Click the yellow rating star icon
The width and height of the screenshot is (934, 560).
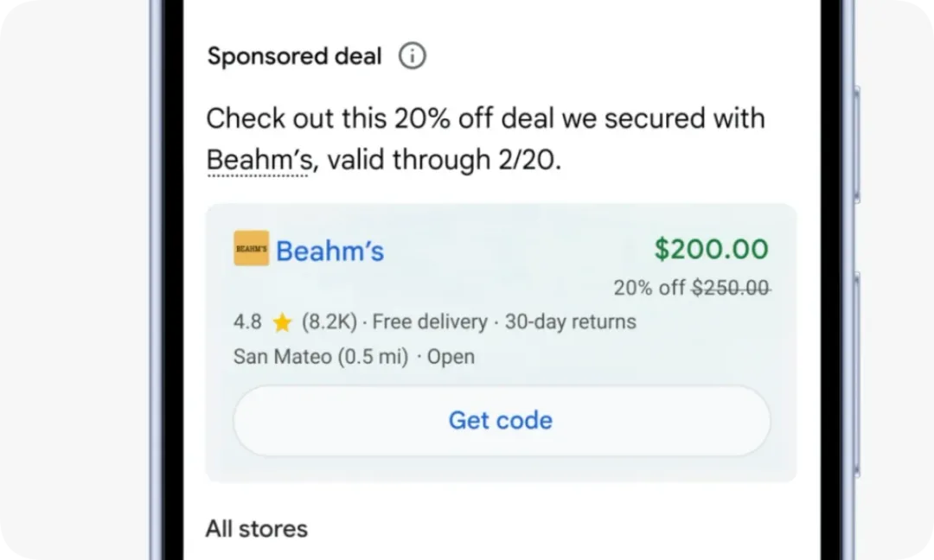click(282, 323)
